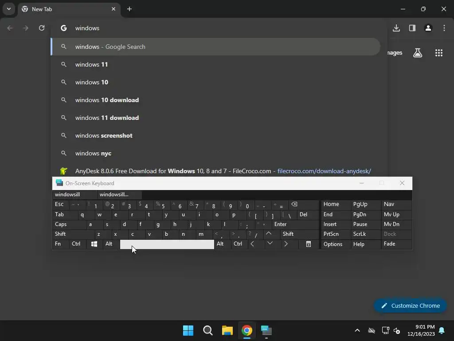
Task: Click the on-screen Esc key
Action: 60,204
